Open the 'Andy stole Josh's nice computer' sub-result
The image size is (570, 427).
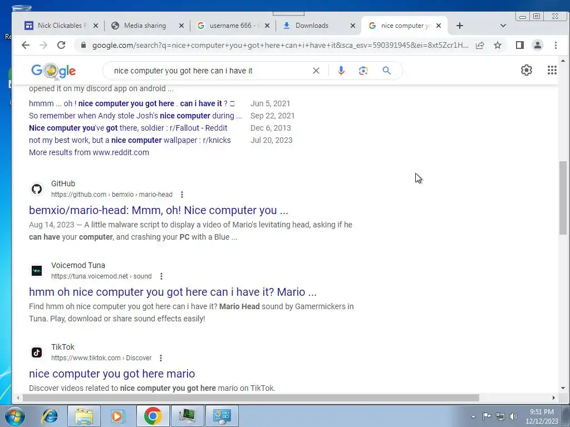point(135,116)
